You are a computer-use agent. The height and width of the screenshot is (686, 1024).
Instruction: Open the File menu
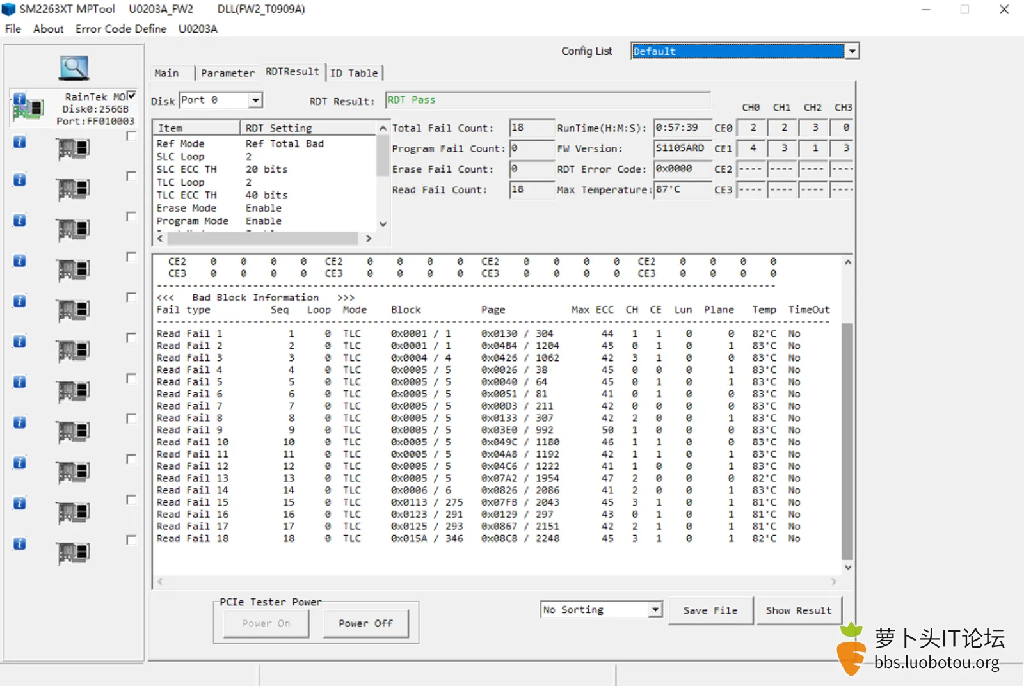pyautogui.click(x=13, y=29)
